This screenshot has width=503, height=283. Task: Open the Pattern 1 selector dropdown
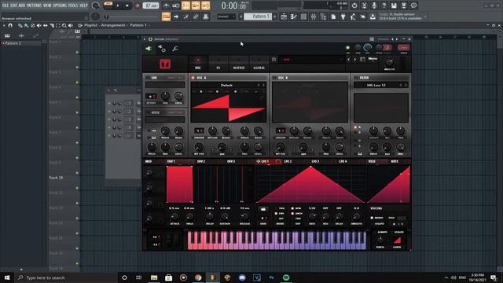tap(258, 17)
